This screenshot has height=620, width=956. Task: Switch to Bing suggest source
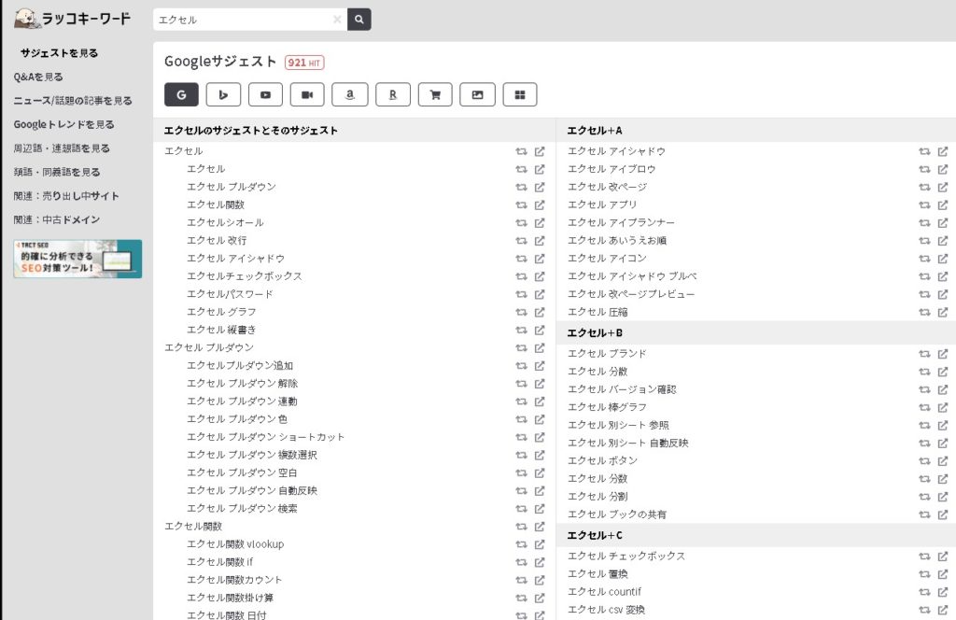point(224,94)
